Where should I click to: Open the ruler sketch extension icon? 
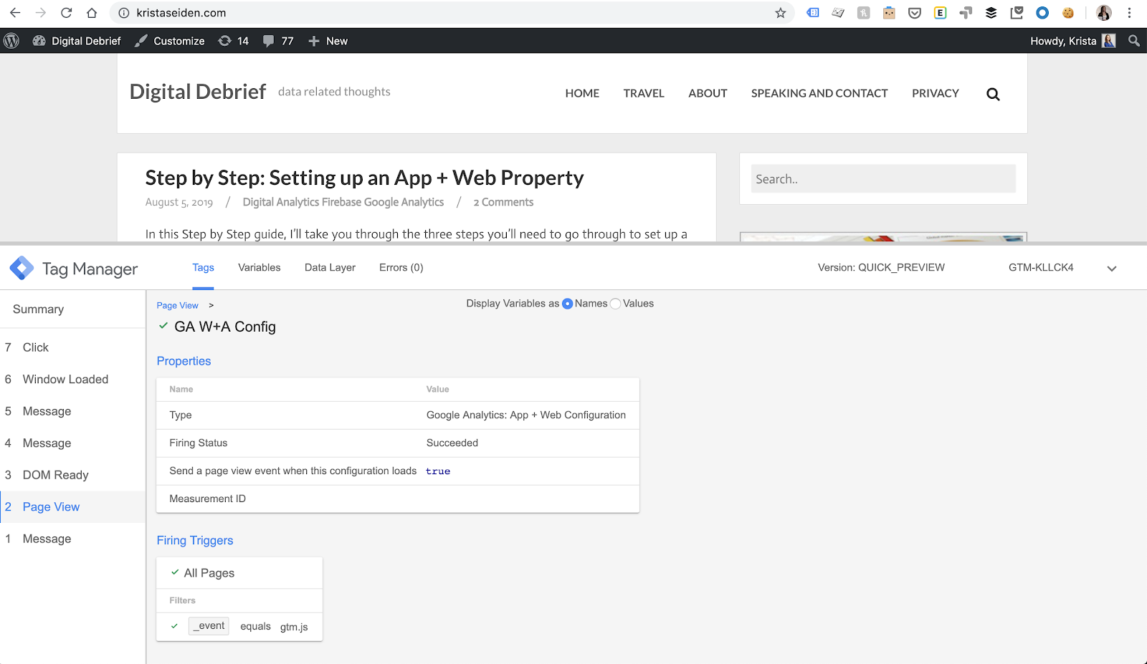click(x=838, y=13)
